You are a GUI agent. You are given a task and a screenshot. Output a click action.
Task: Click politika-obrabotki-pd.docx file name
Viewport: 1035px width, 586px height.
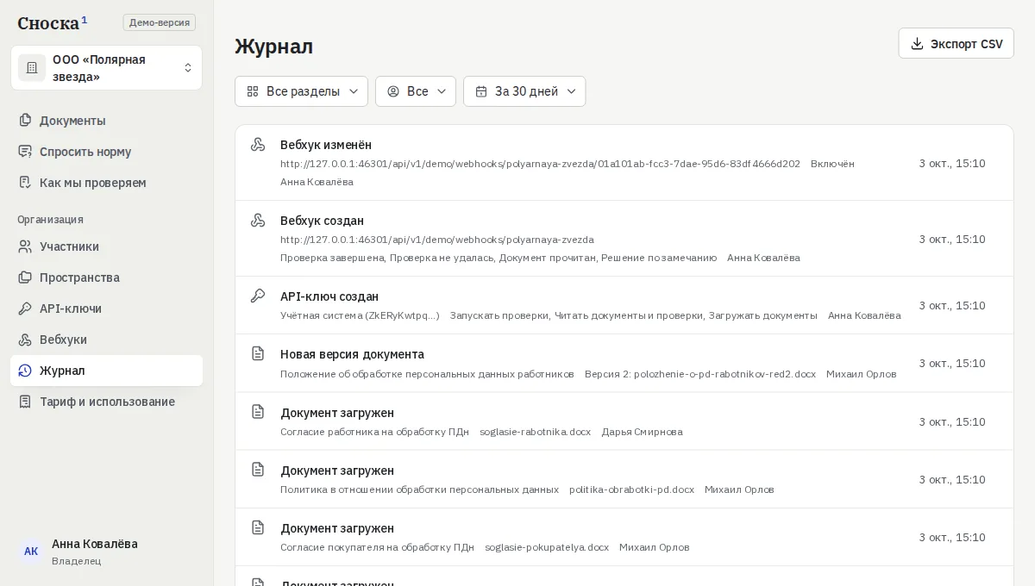pos(631,489)
